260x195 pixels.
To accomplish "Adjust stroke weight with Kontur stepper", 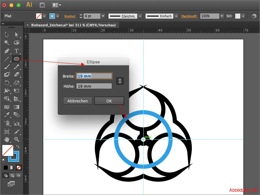I will (81, 16).
